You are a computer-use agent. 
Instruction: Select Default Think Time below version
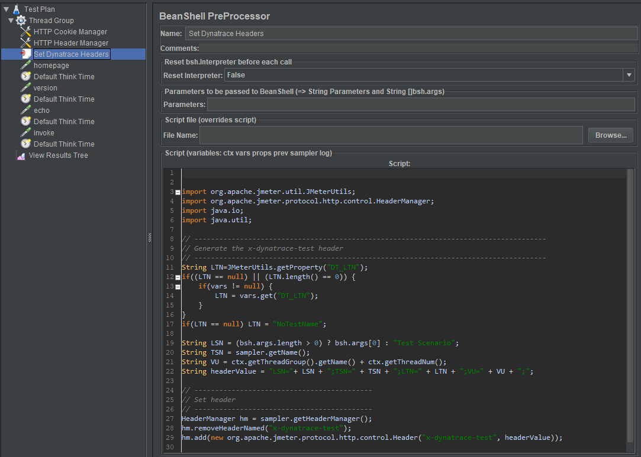point(64,99)
